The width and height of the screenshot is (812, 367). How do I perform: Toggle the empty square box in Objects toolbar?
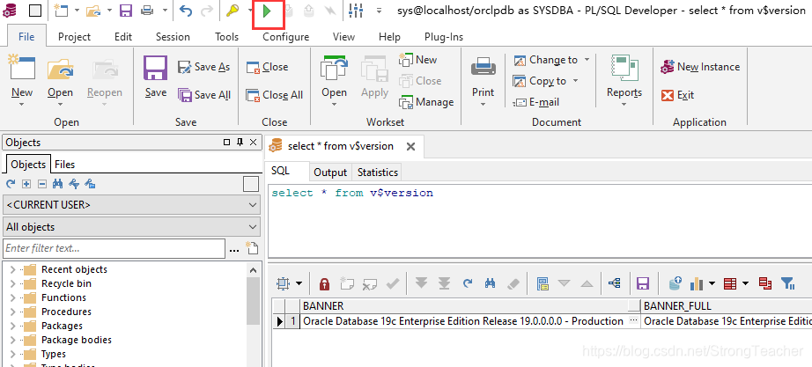(251, 184)
